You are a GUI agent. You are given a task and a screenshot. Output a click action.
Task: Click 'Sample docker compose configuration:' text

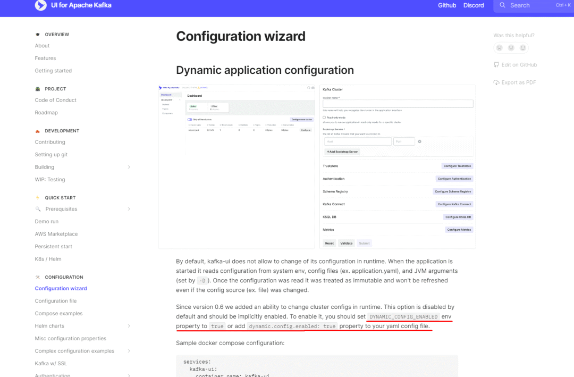229,344
